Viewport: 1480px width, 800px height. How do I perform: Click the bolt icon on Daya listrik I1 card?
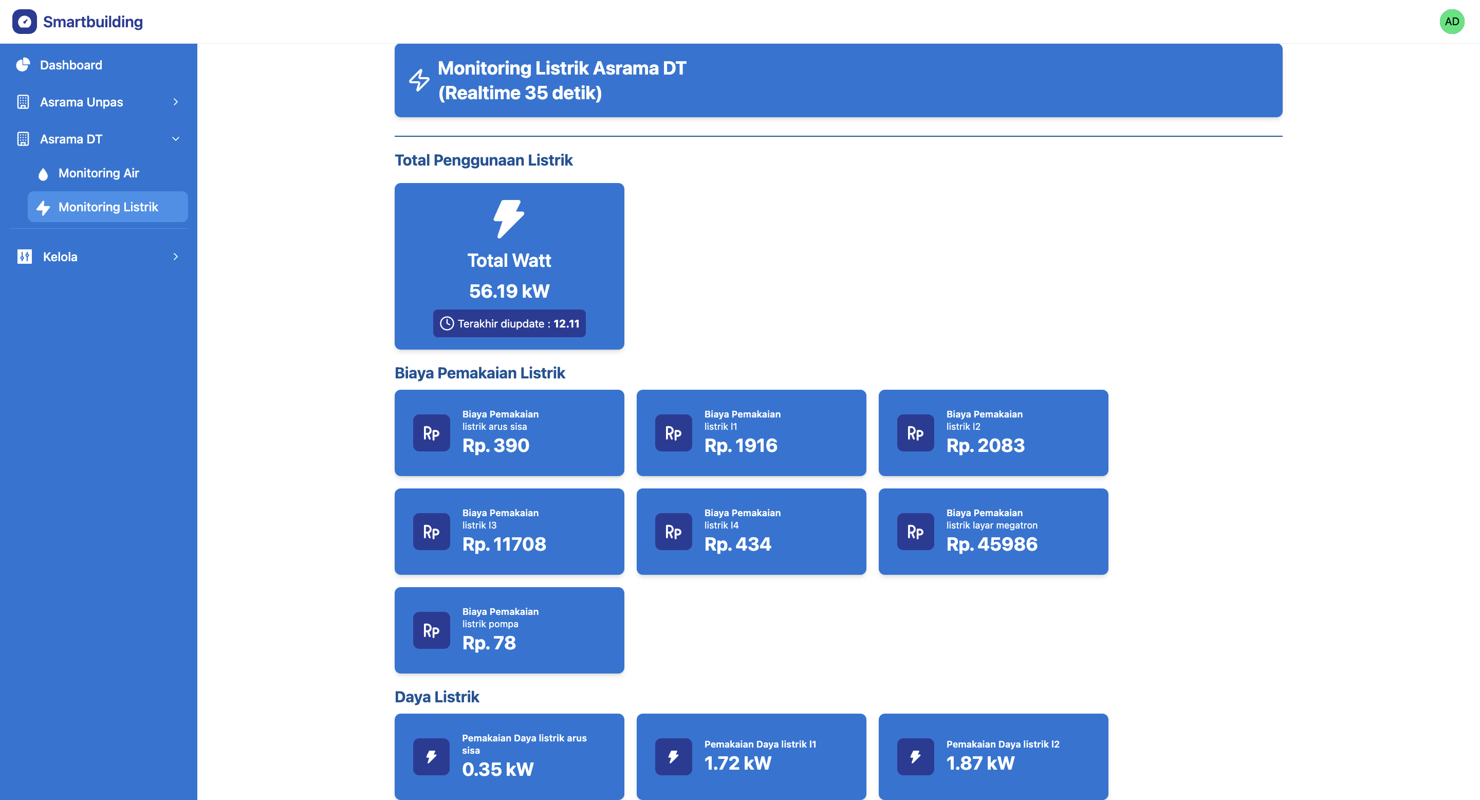click(673, 757)
